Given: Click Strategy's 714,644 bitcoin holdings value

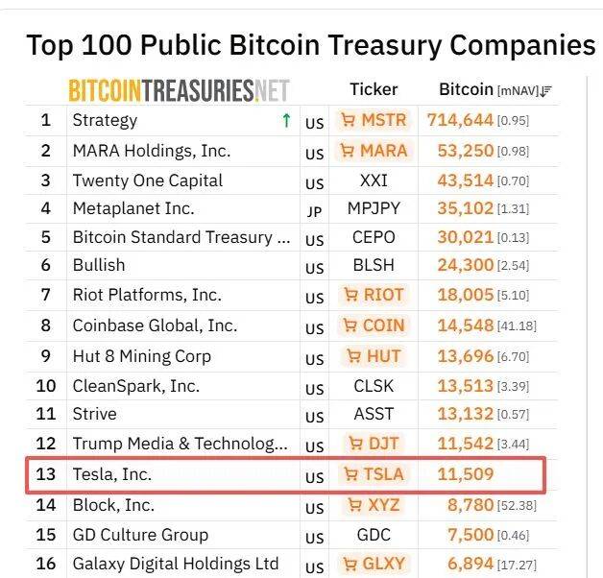Looking at the screenshot, I should click(466, 121).
